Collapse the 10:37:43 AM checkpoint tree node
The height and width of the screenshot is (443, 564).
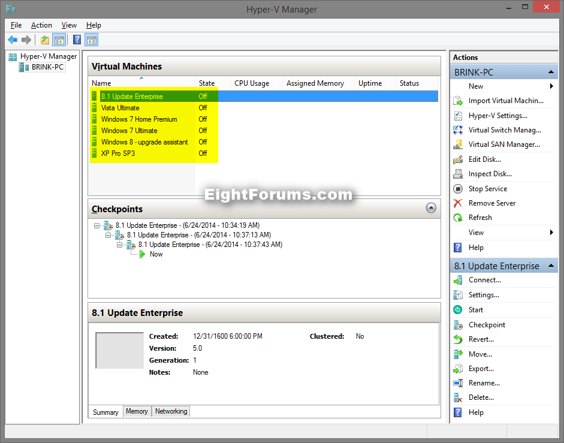pos(119,245)
